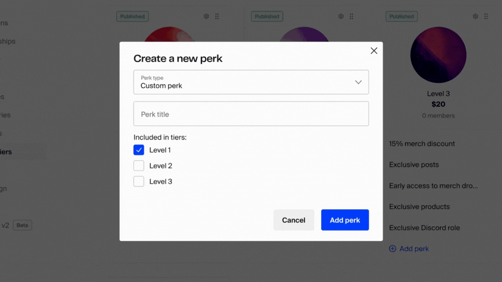
Task: Click the Add perk button
Action: coord(345,220)
